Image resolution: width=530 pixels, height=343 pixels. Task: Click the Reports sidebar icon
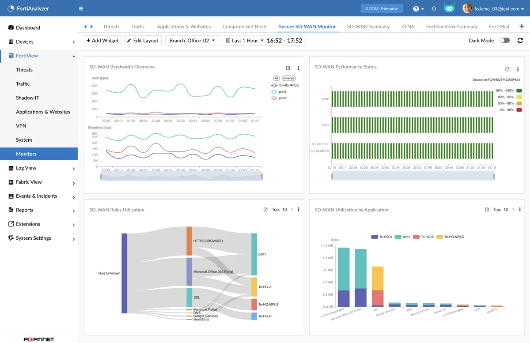click(11, 210)
